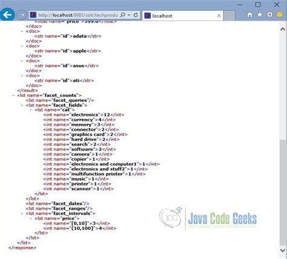
Task: Minimize the browser window
Action: [x=240, y=4]
